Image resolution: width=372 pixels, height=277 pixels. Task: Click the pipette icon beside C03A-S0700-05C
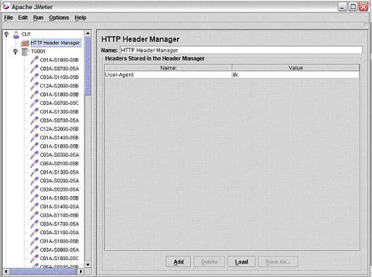click(x=34, y=103)
